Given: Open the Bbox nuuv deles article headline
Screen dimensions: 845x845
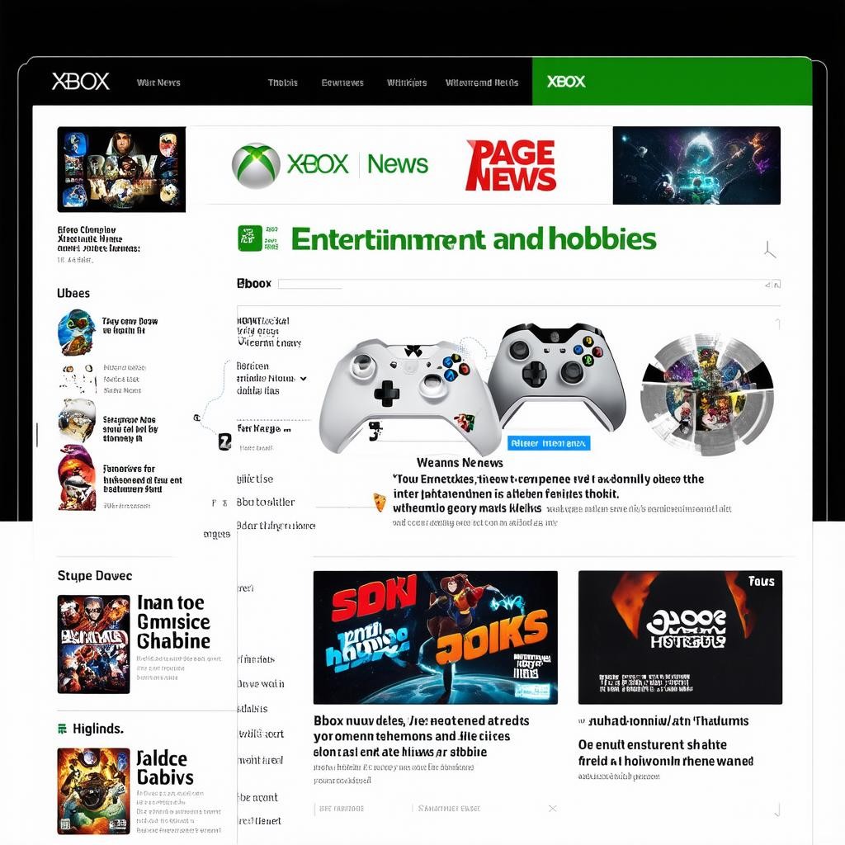Looking at the screenshot, I should 422,736.
